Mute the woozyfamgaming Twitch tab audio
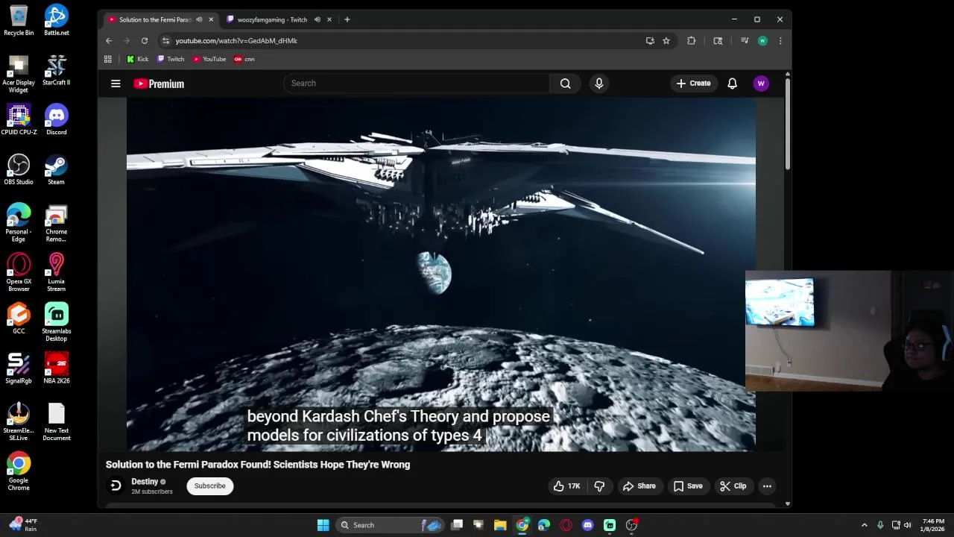 tap(318, 19)
